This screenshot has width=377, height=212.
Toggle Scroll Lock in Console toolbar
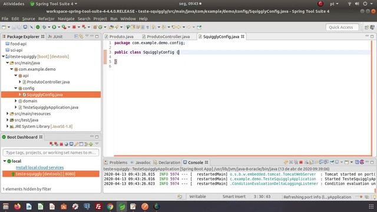click(x=311, y=163)
